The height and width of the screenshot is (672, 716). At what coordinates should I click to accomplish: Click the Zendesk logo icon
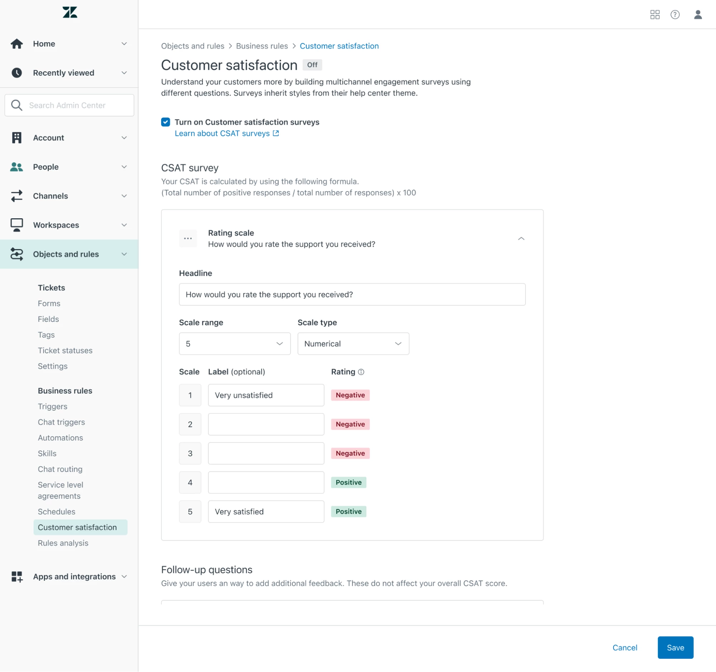tap(69, 13)
